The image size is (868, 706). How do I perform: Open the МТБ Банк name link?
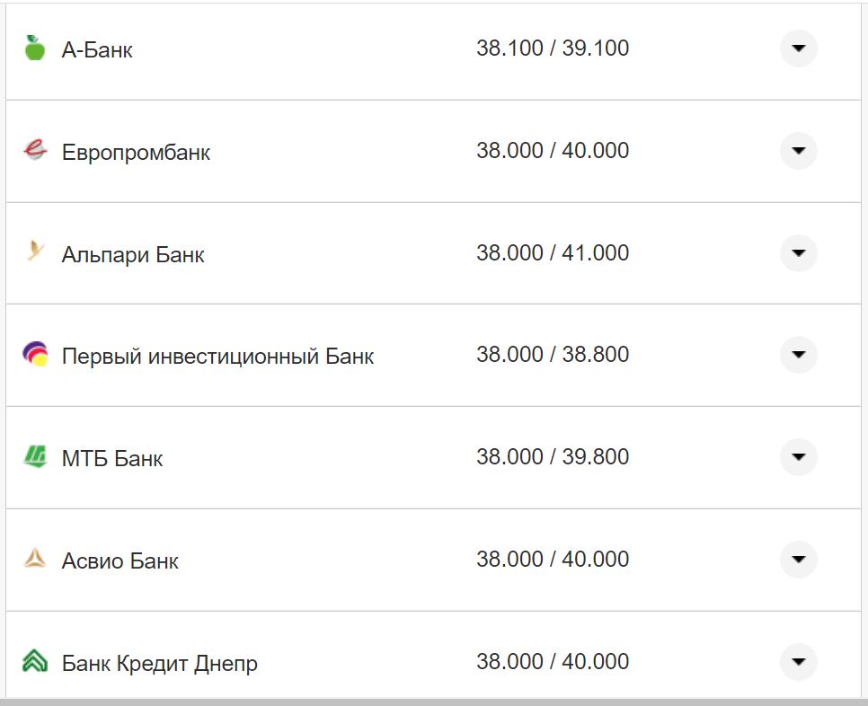pyautogui.click(x=112, y=459)
